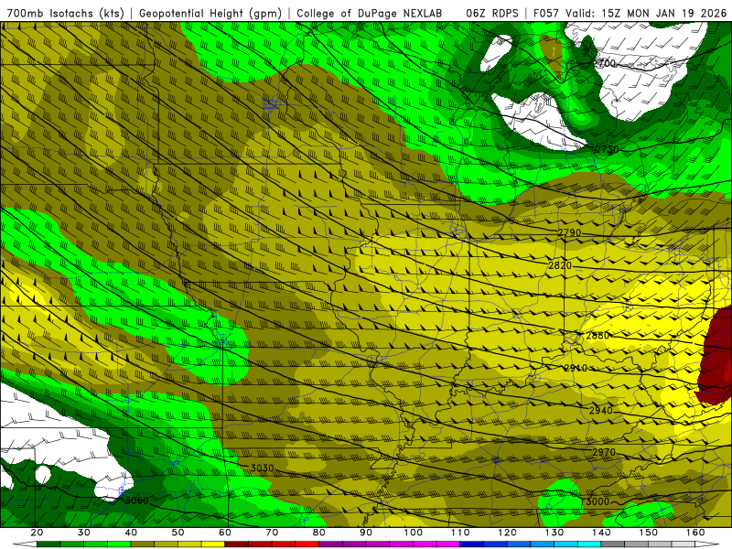
Task: Click the '150' value on the color scale
Action: pyautogui.click(x=649, y=533)
